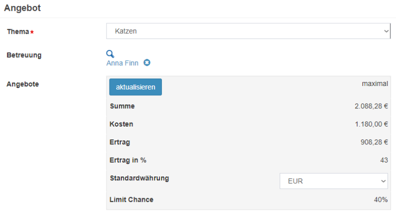Click the Betreuung label
This screenshot has width=396, height=216.
24,55
